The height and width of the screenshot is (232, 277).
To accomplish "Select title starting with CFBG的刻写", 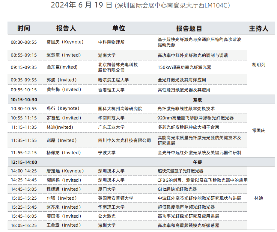I will pos(202,180).
